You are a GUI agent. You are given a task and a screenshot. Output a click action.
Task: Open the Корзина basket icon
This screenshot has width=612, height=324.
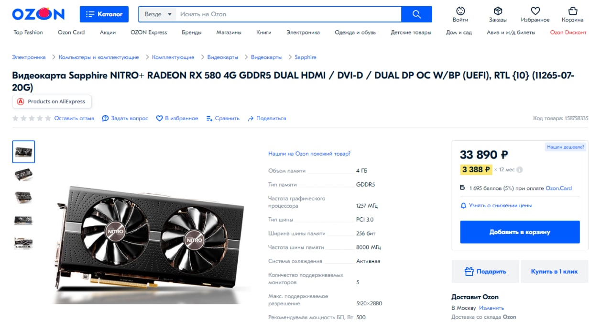(573, 11)
